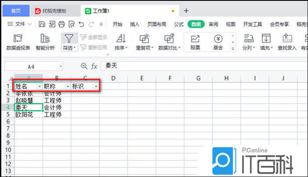Click the 填充 fill icon

(266, 39)
